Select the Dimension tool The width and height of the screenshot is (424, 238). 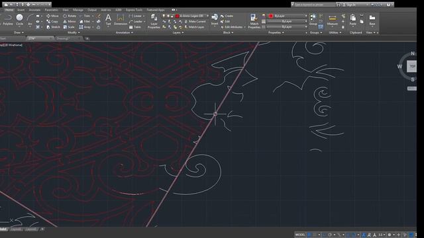pyautogui.click(x=121, y=20)
